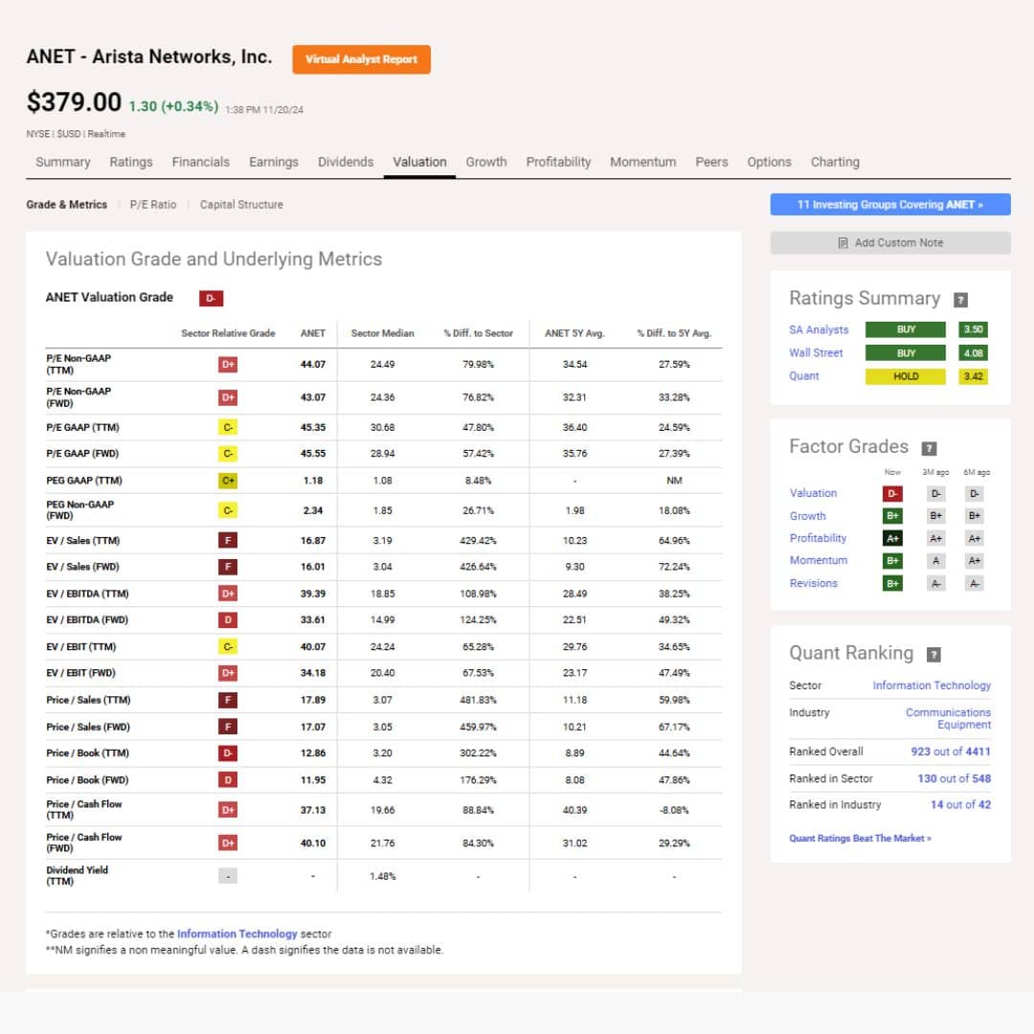This screenshot has width=1034, height=1034.
Task: Open the Ratings tab
Action: pyautogui.click(x=130, y=162)
